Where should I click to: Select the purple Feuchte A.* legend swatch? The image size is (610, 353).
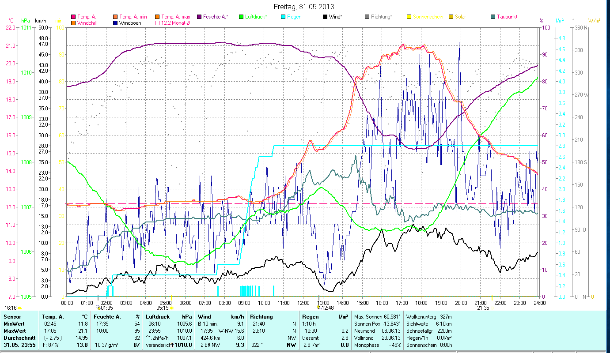(x=198, y=17)
